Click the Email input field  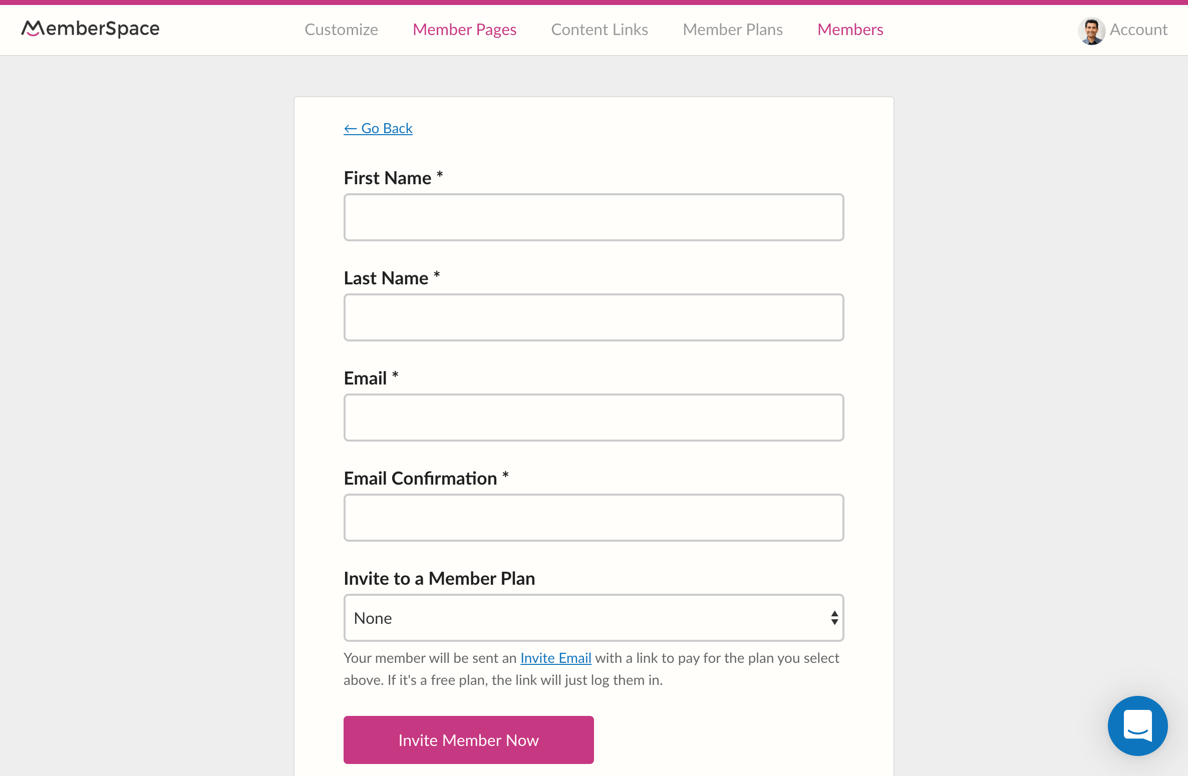click(x=595, y=418)
